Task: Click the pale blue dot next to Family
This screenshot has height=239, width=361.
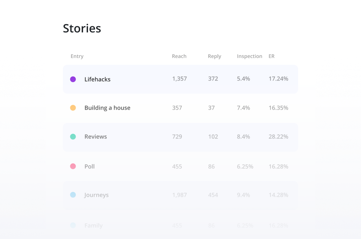Action: (73, 225)
